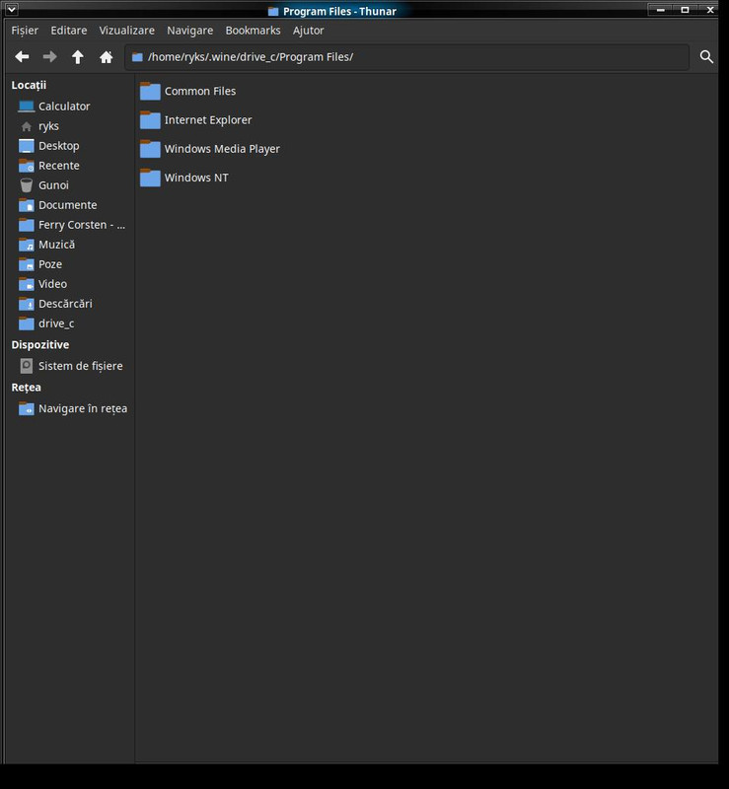Image resolution: width=729 pixels, height=789 pixels.
Task: Open the Editare menu
Action: pyautogui.click(x=68, y=31)
